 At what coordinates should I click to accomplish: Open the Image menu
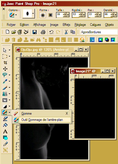(54, 25)
